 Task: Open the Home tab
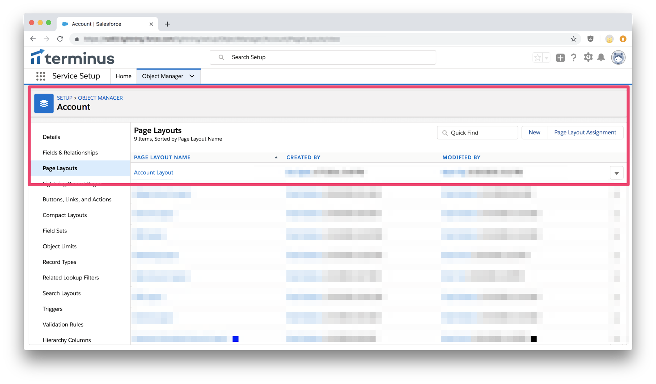(x=123, y=76)
